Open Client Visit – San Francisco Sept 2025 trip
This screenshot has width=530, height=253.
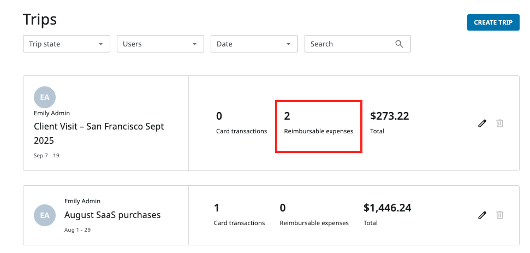tap(99, 133)
